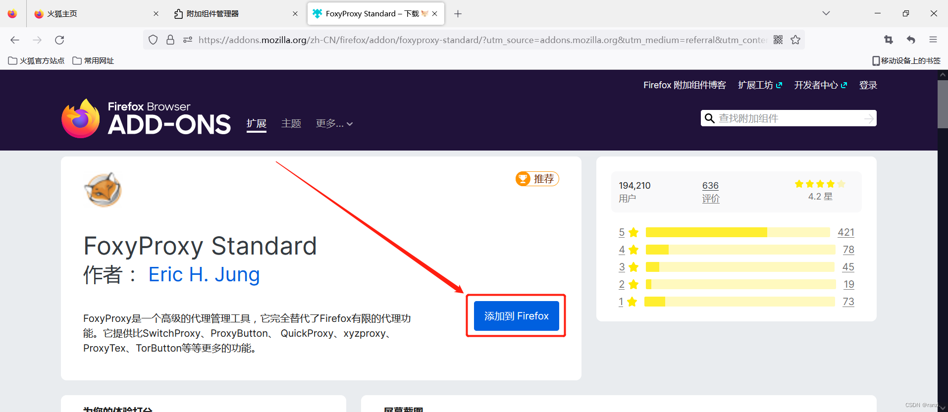Screen dimensions: 948x412
Task: Open author Eric H. Jung page
Action: coord(204,274)
